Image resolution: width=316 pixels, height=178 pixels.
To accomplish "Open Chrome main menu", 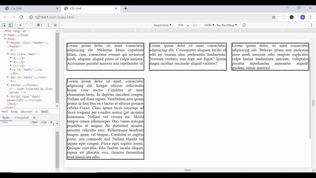I will (x=311, y=17).
